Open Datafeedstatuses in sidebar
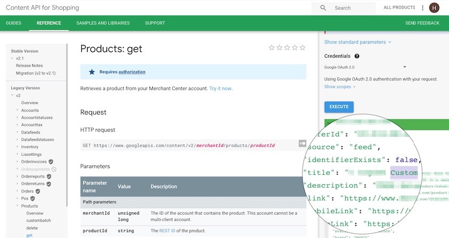Image resolution: width=449 pixels, height=238 pixels. click(x=37, y=140)
